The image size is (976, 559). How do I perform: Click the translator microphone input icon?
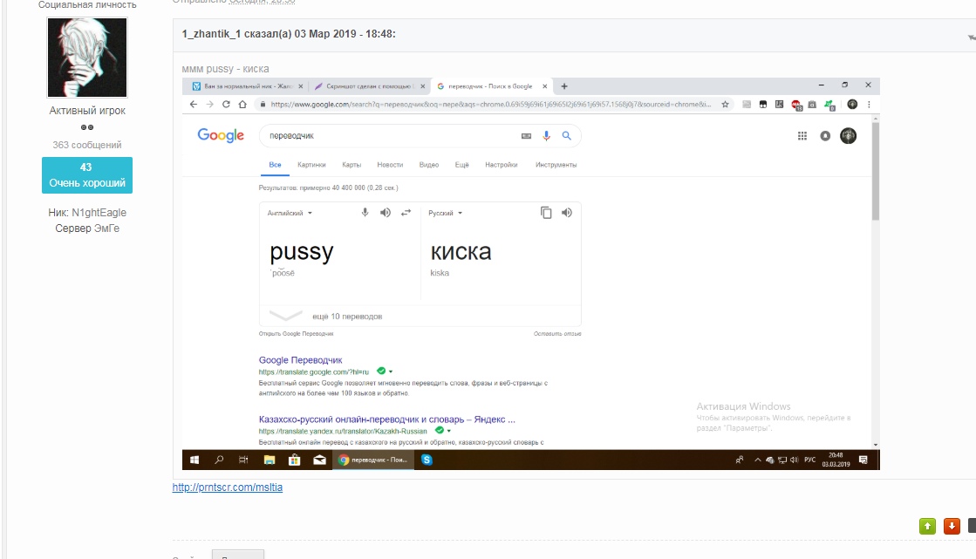click(365, 213)
